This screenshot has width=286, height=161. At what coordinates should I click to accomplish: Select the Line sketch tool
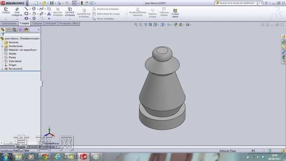point(26,9)
